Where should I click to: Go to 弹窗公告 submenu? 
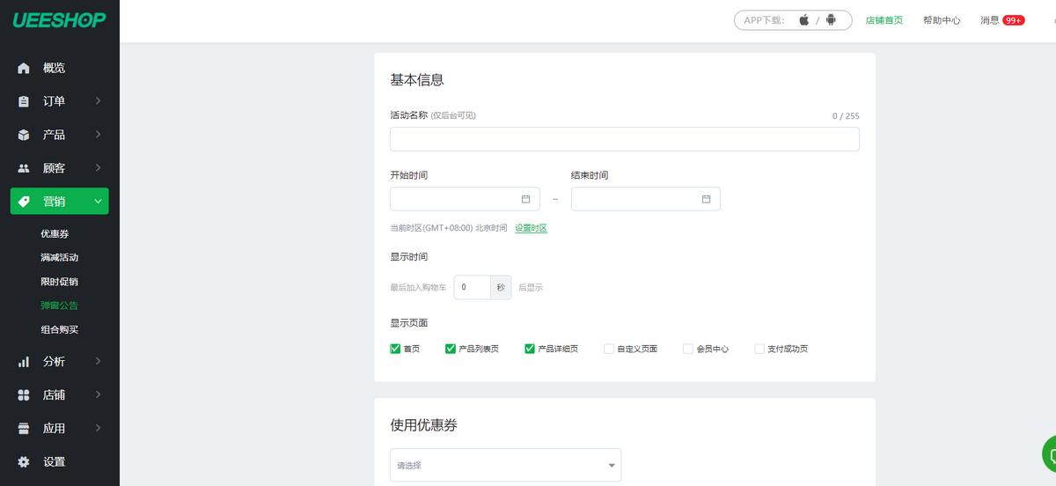coord(59,306)
